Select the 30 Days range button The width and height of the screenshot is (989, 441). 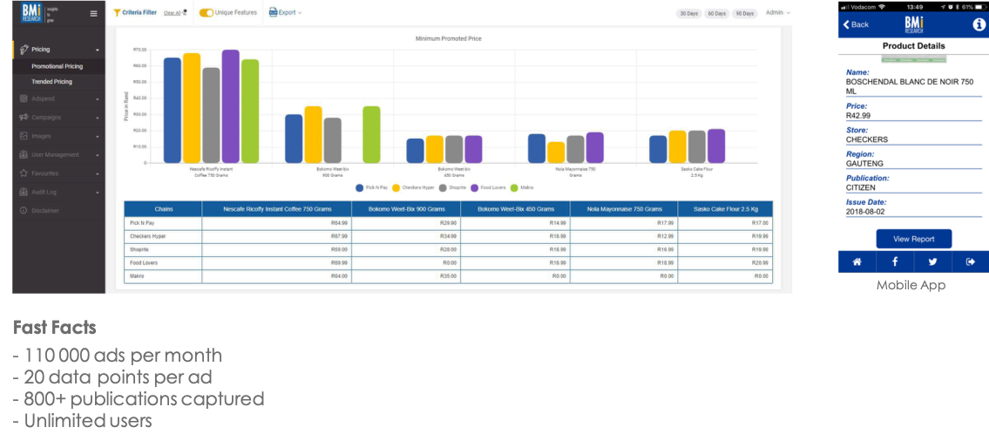(688, 13)
